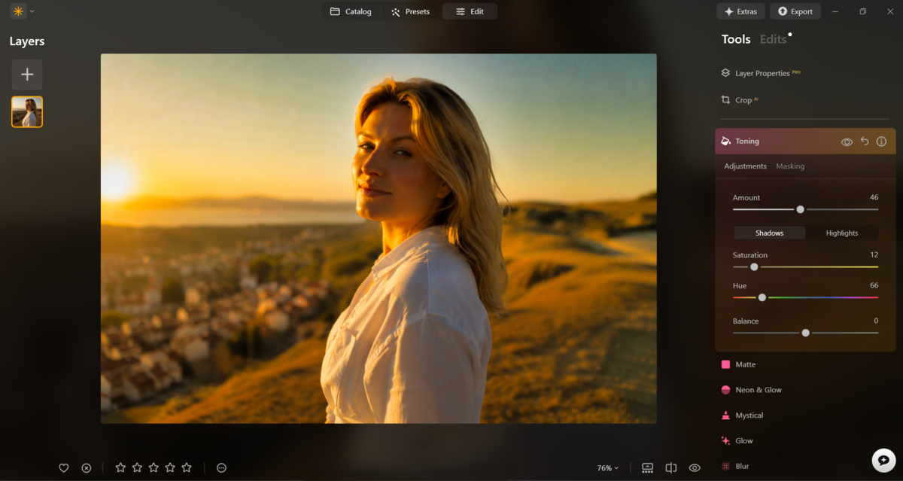Expand the Mystical tool
Screen dimensions: 903x481
tap(741, 416)
